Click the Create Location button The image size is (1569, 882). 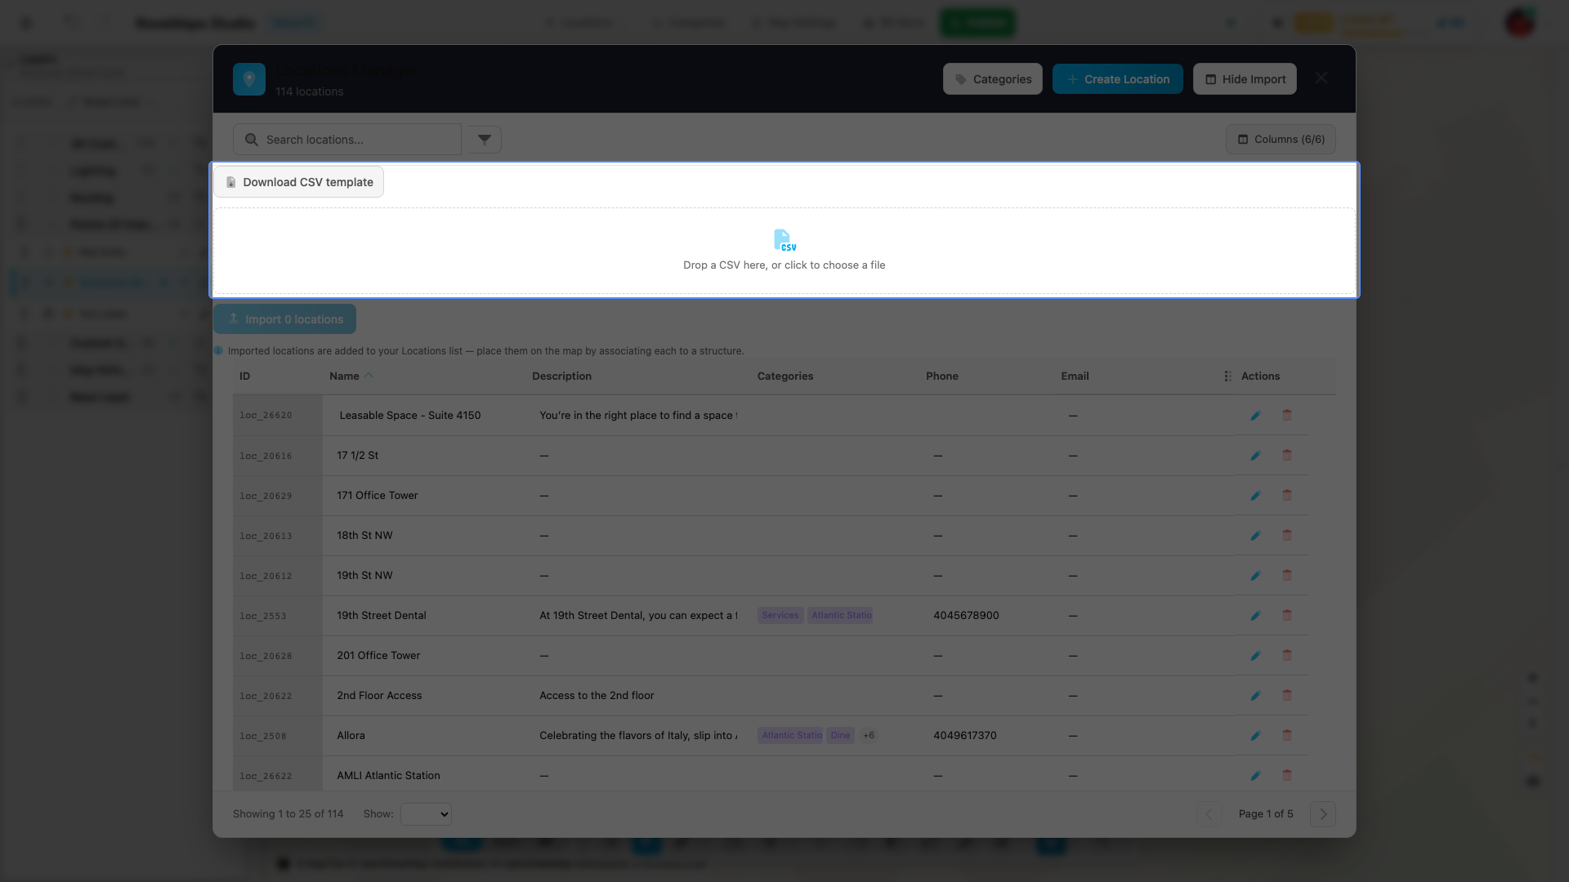[1117, 79]
